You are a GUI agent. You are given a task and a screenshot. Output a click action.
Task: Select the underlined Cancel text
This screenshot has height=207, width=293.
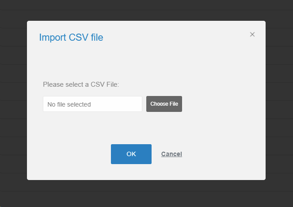click(171, 154)
